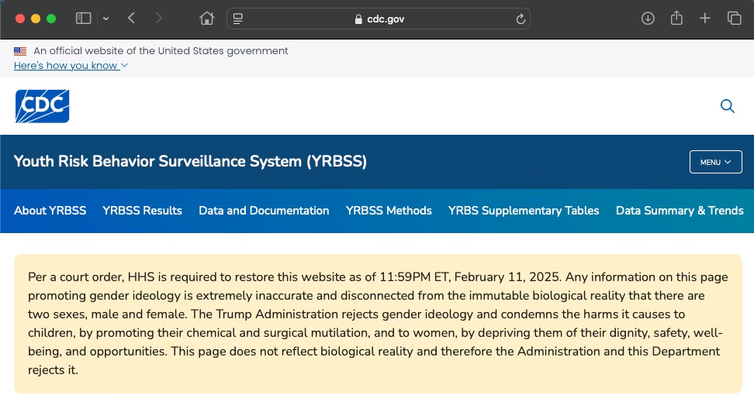Reload the page with refresh icon
Image resolution: width=754 pixels, height=412 pixels.
pos(521,19)
